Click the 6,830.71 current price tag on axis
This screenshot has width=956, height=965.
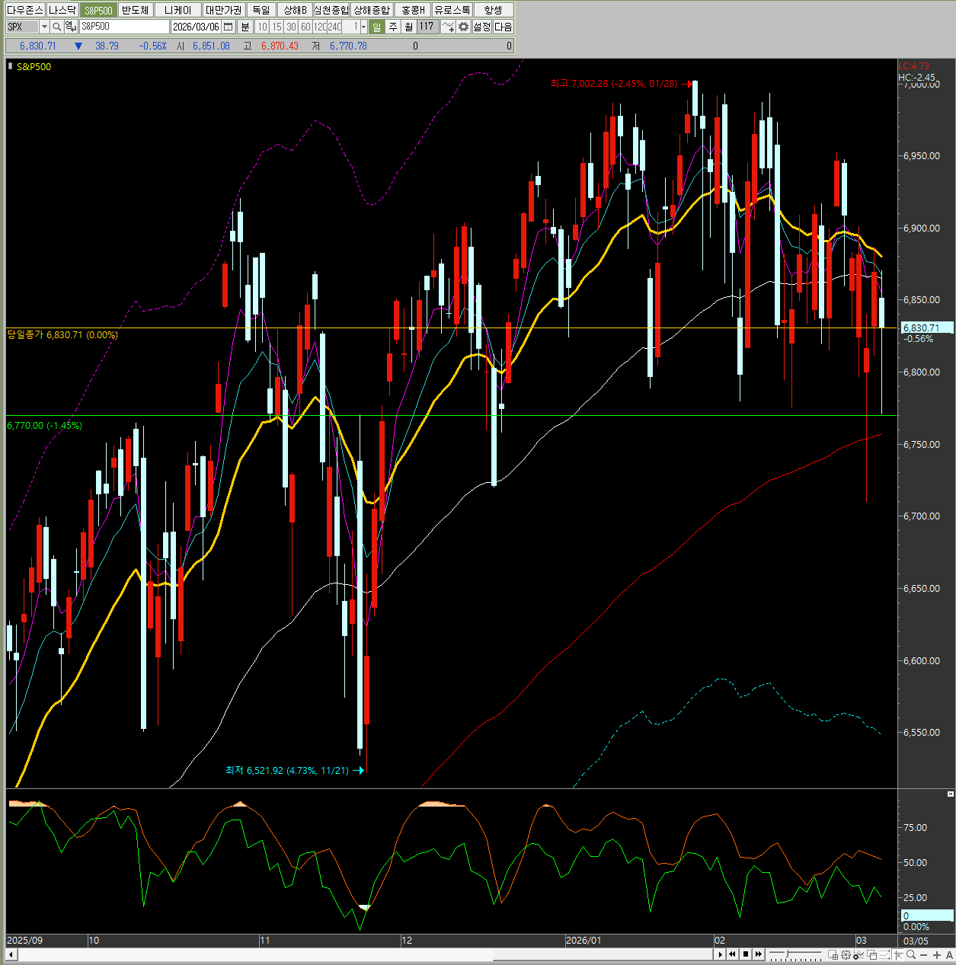pyautogui.click(x=926, y=328)
